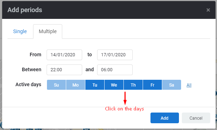Click the Between label
Image resolution: width=217 pixels, height=130 pixels.
point(32,69)
